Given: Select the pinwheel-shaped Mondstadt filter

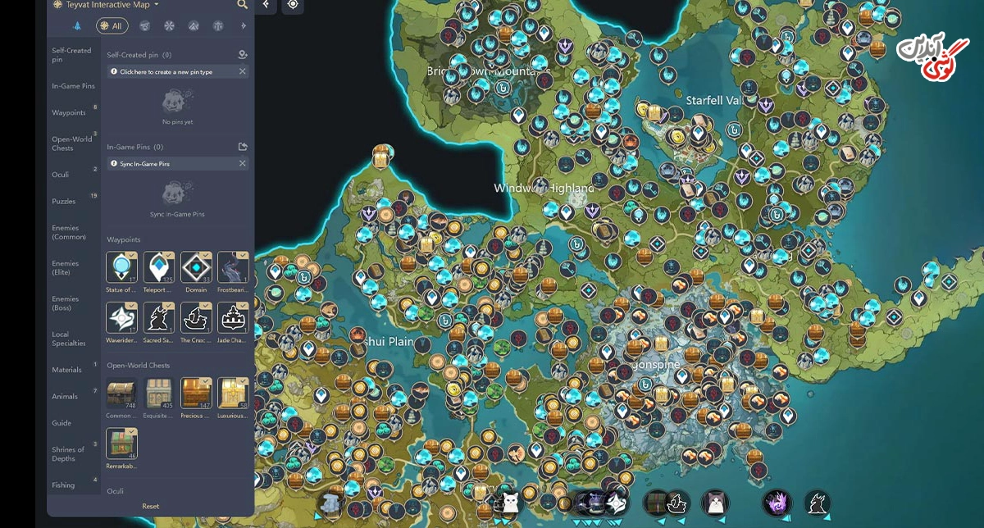Looking at the screenshot, I should [169, 26].
